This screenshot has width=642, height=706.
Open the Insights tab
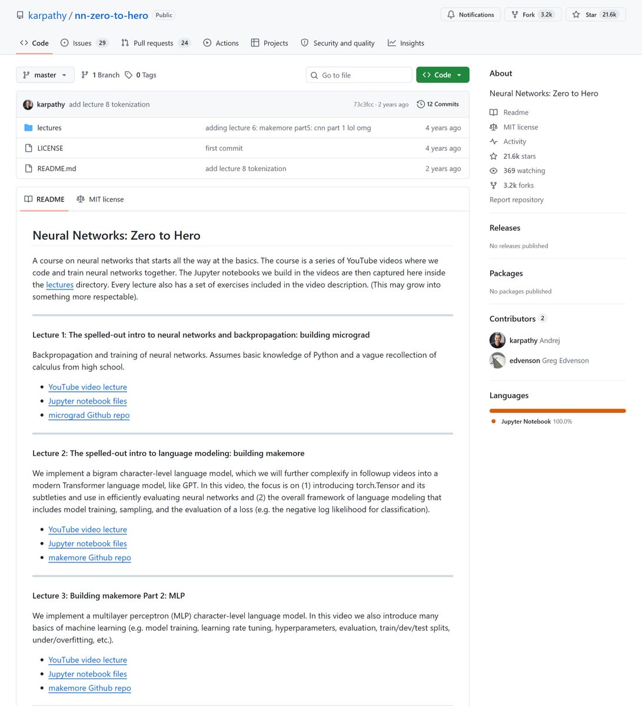406,43
